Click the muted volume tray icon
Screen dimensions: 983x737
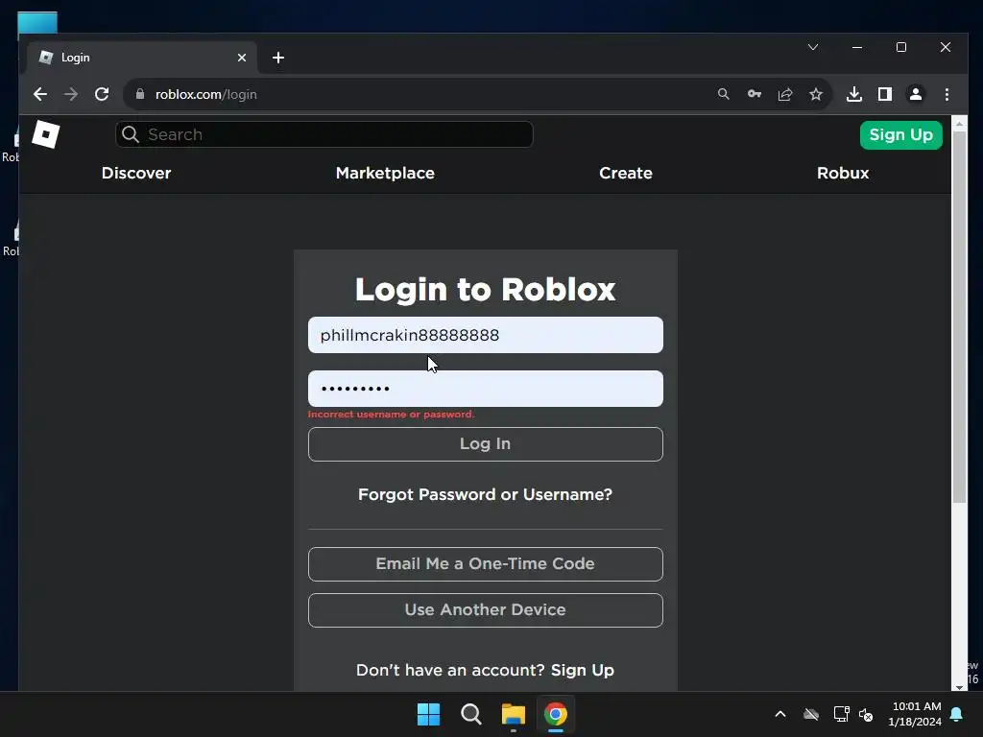(866, 714)
